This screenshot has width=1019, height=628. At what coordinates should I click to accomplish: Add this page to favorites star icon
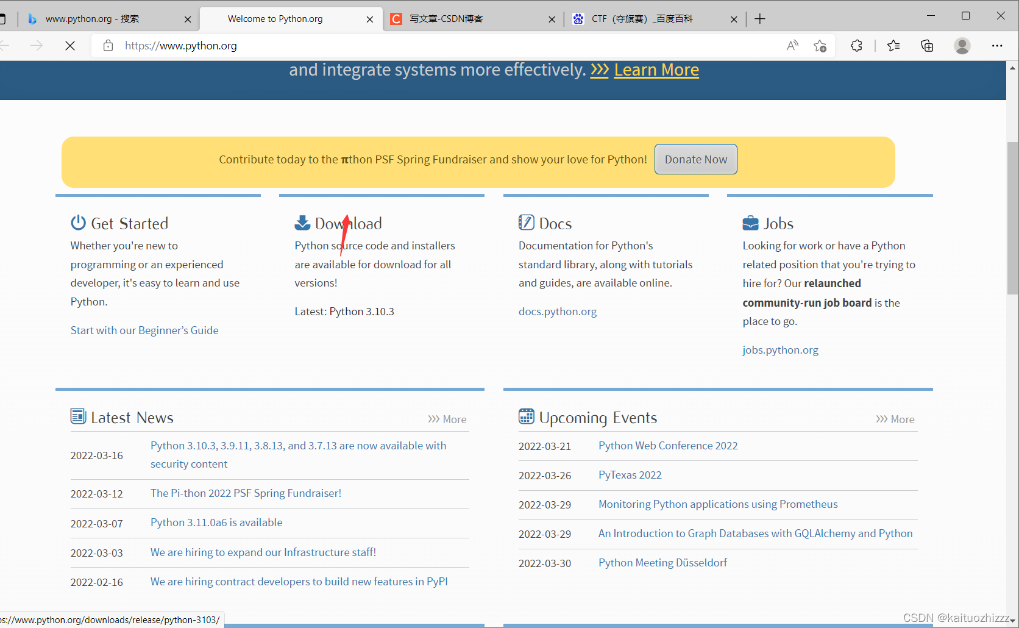coord(820,46)
